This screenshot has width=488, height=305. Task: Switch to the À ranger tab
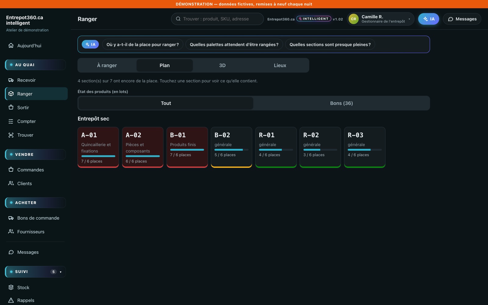(107, 65)
